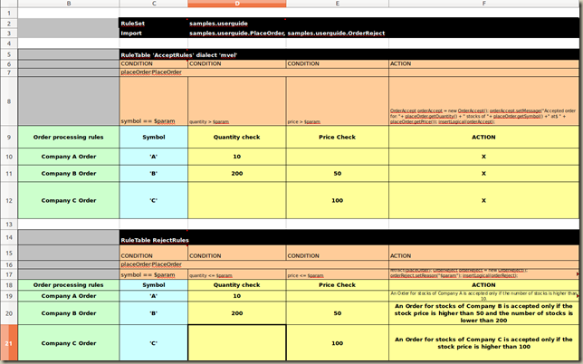Click 'price <= $param' cell

click(x=338, y=274)
